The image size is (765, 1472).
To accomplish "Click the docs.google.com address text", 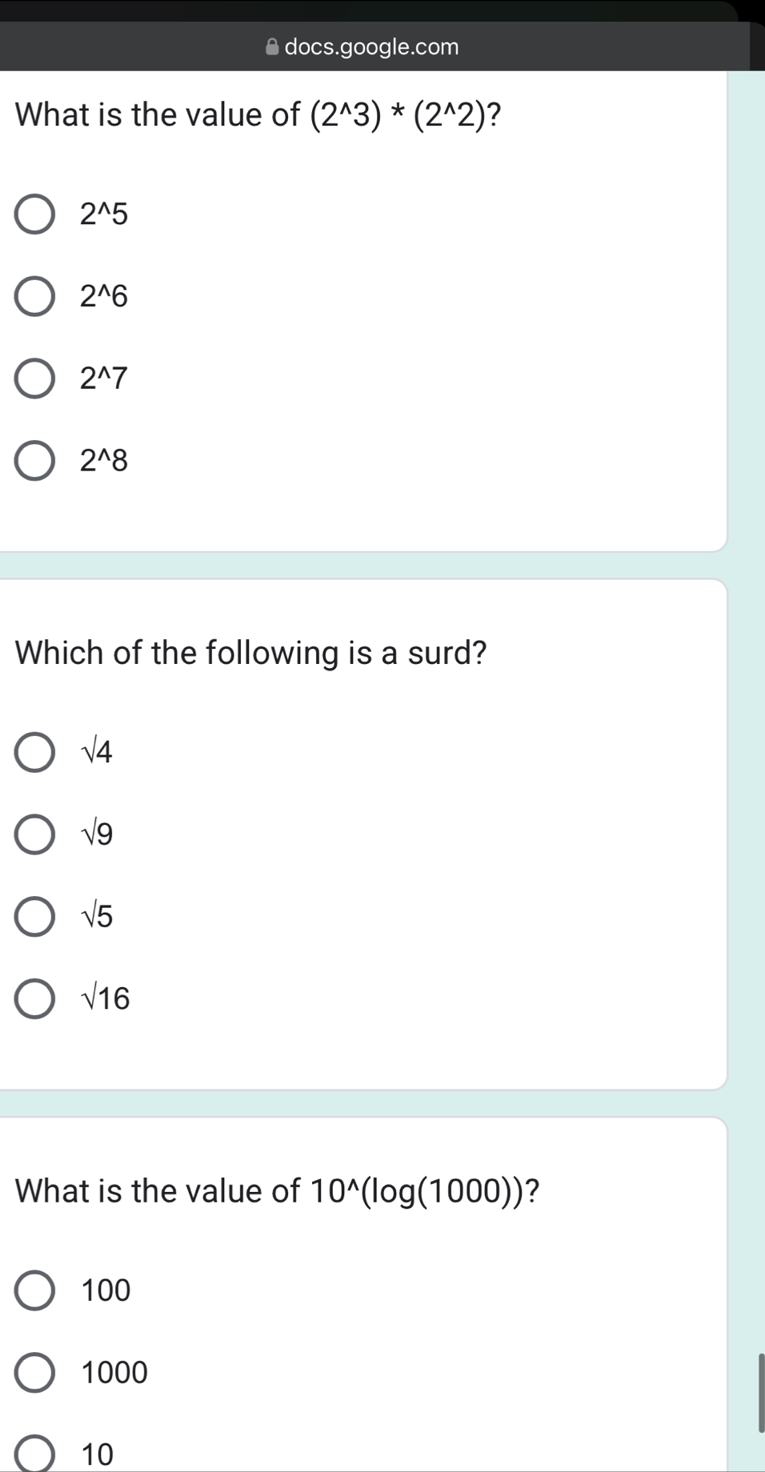I will pyautogui.click(x=371, y=47).
